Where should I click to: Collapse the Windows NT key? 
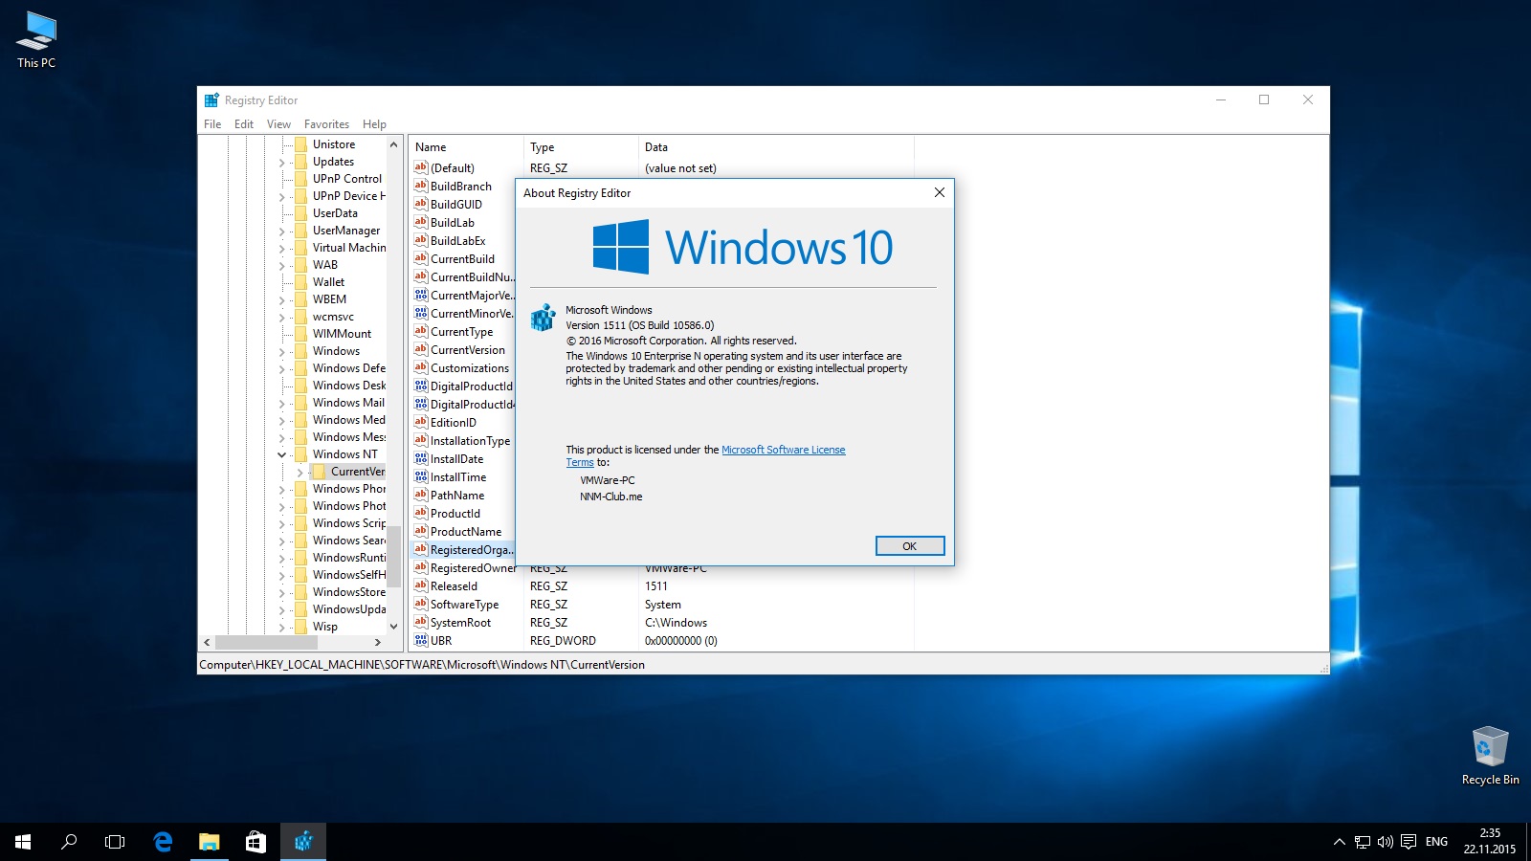(282, 455)
